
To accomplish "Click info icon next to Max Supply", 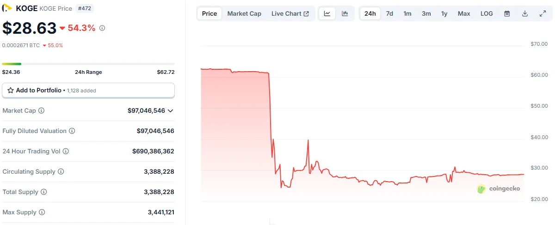I will coord(42,212).
